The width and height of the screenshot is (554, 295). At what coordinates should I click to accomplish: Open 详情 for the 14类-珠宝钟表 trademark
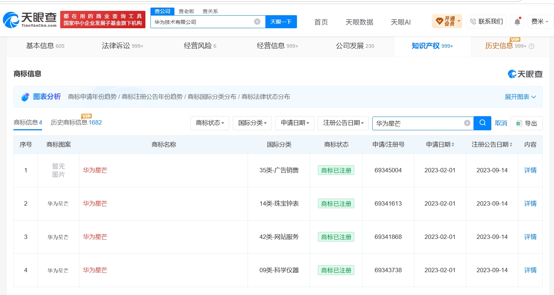pyautogui.click(x=530, y=204)
